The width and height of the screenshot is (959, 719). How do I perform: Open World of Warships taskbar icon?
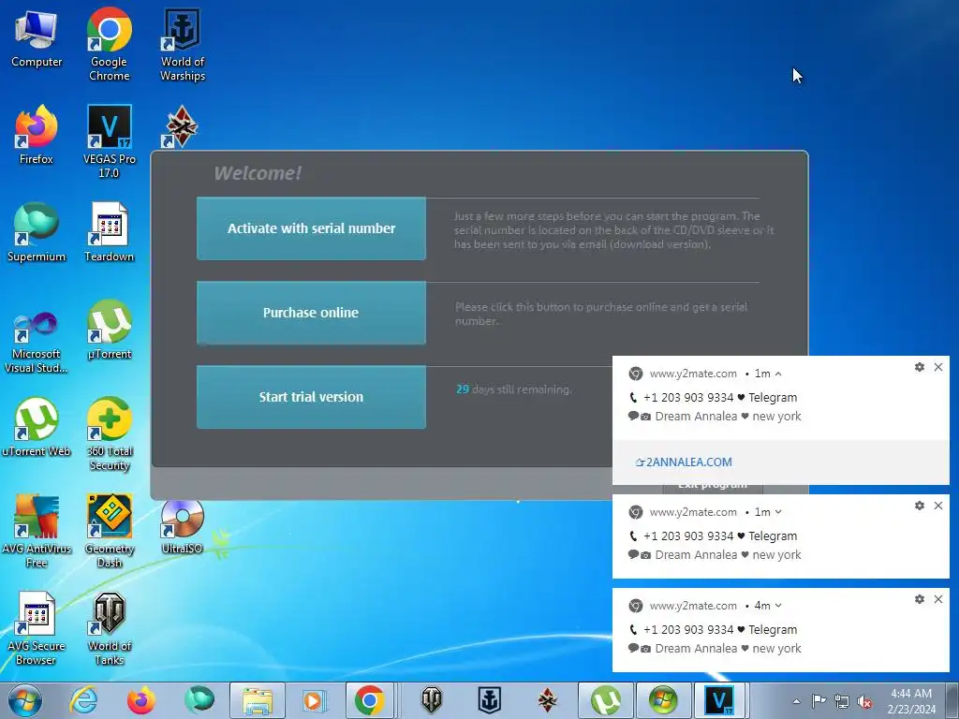489,700
